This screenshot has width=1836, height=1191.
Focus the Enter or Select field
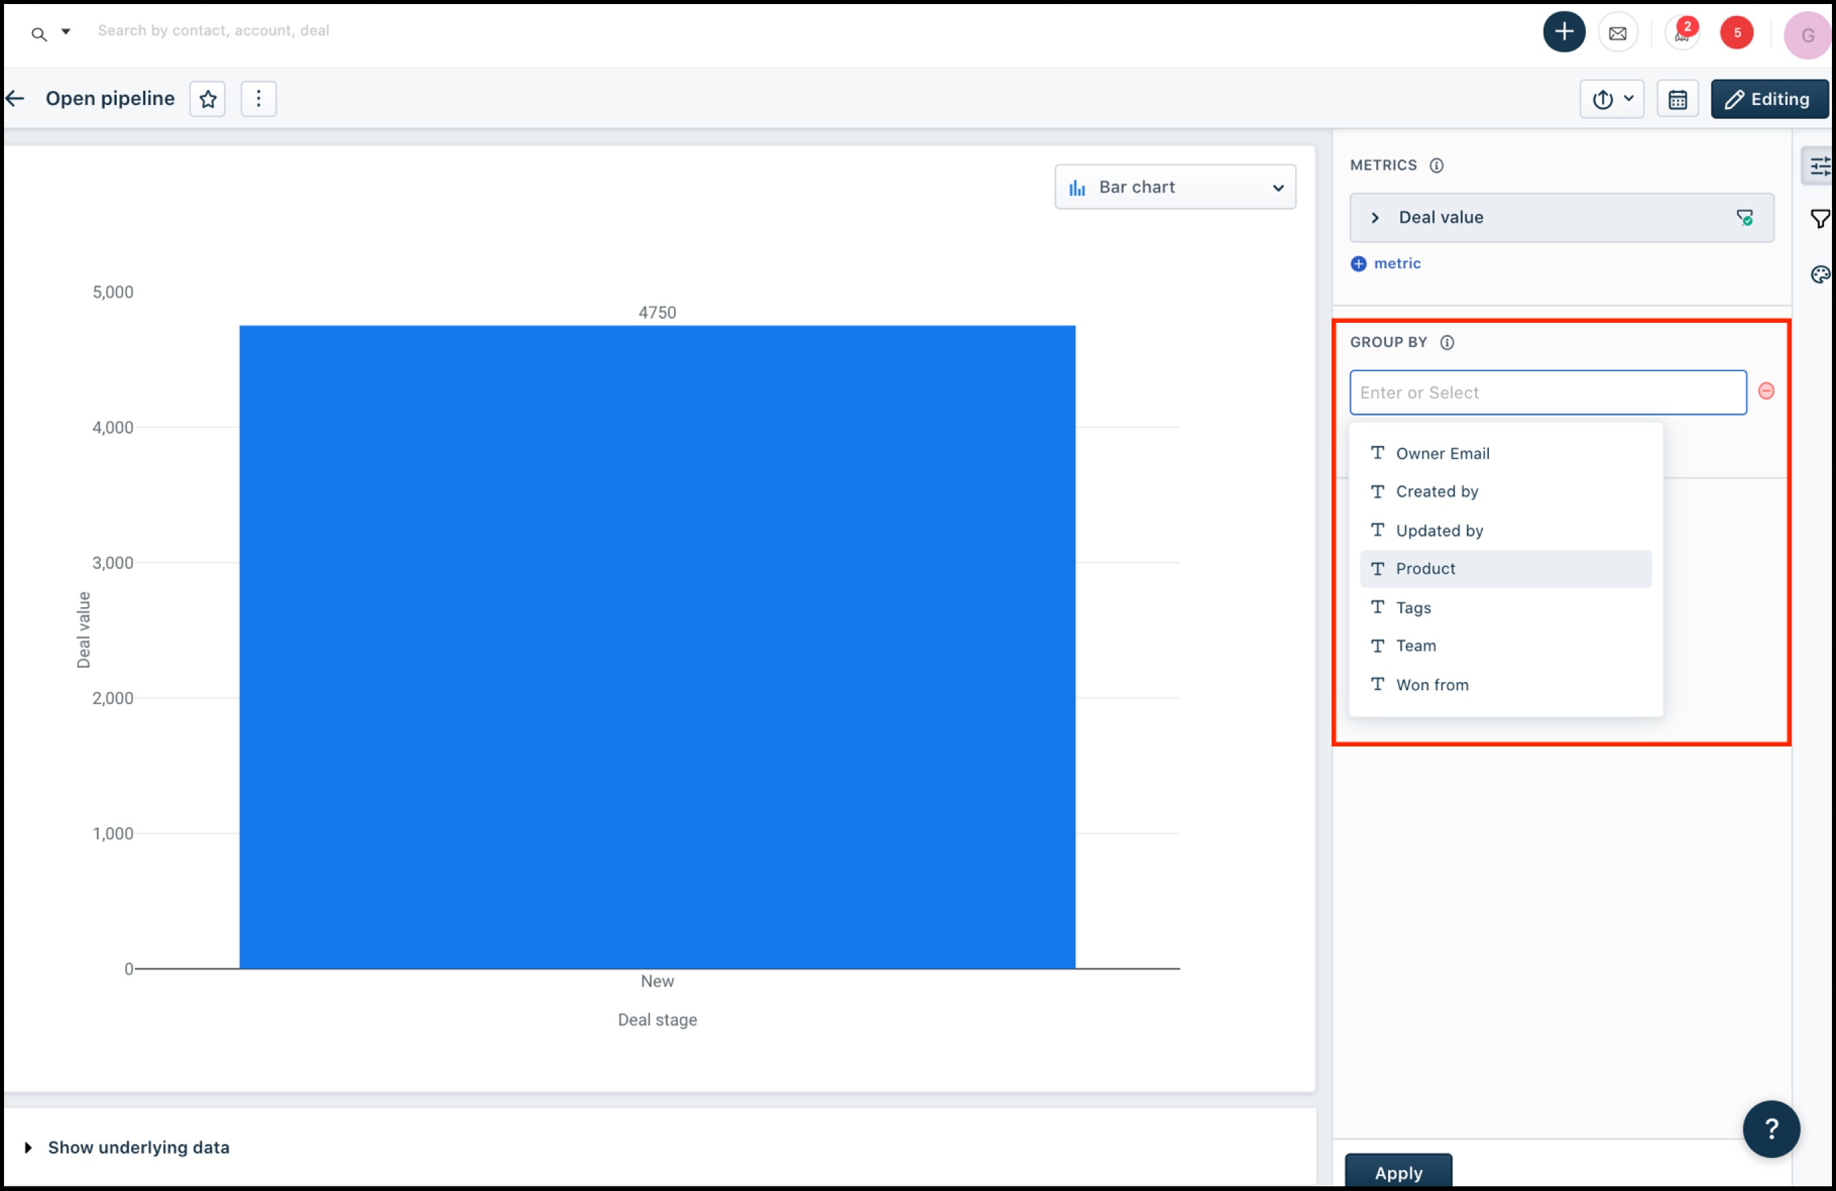pyautogui.click(x=1547, y=393)
